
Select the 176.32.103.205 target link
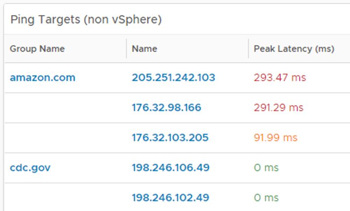170,137
